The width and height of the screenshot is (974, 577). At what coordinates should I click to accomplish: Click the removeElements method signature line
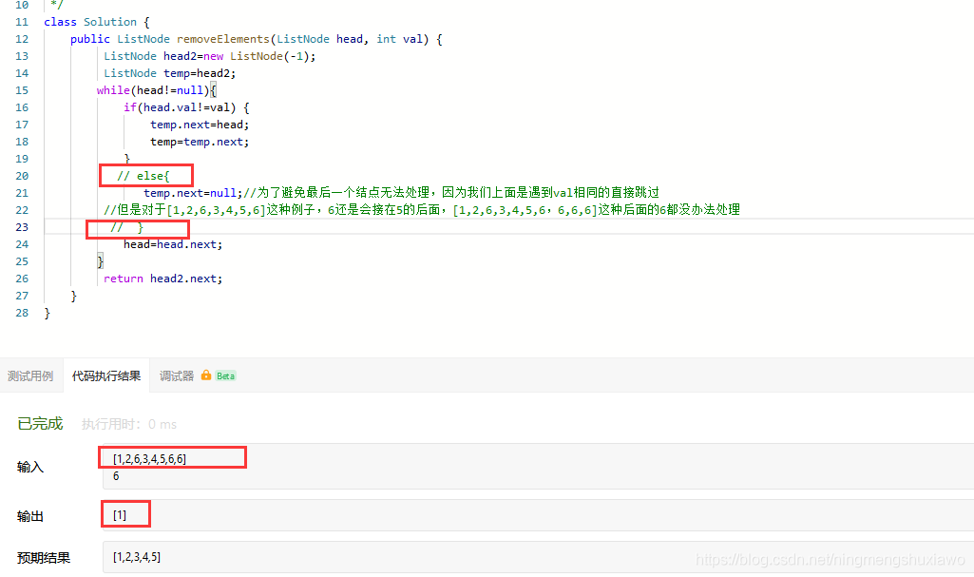pyautogui.click(x=257, y=39)
